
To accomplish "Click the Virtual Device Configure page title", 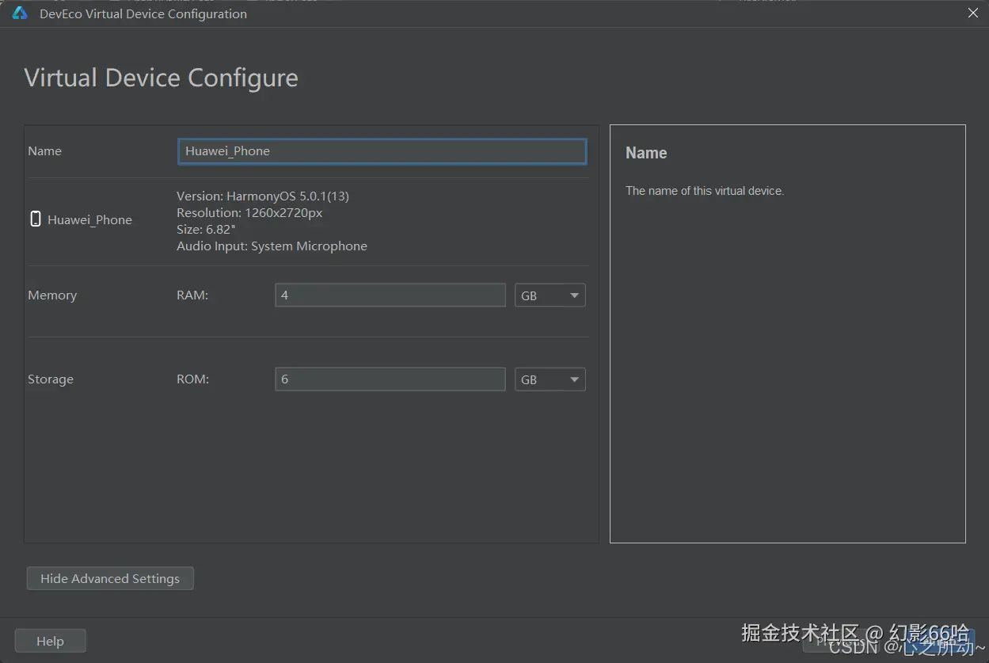I will click(x=162, y=78).
